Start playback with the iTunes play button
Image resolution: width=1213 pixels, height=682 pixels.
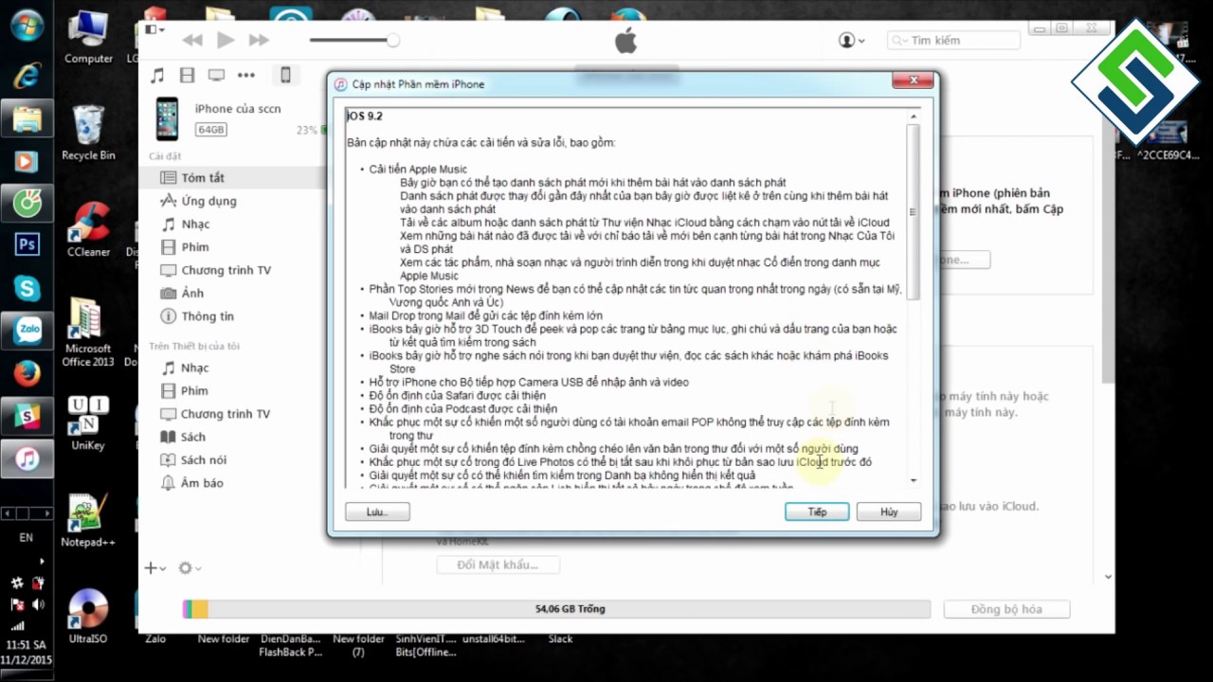click(226, 40)
